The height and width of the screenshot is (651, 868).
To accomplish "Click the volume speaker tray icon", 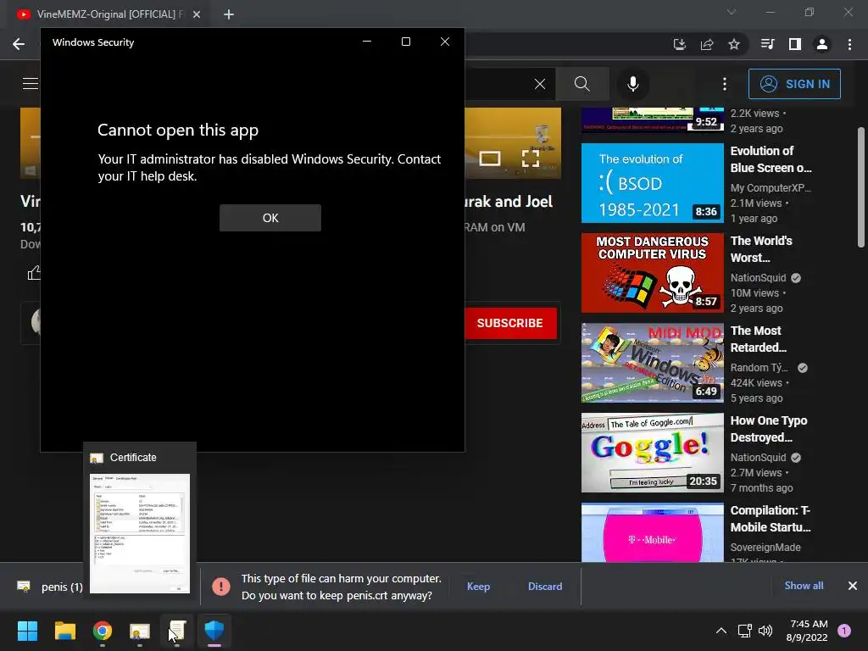I will (x=765, y=631).
